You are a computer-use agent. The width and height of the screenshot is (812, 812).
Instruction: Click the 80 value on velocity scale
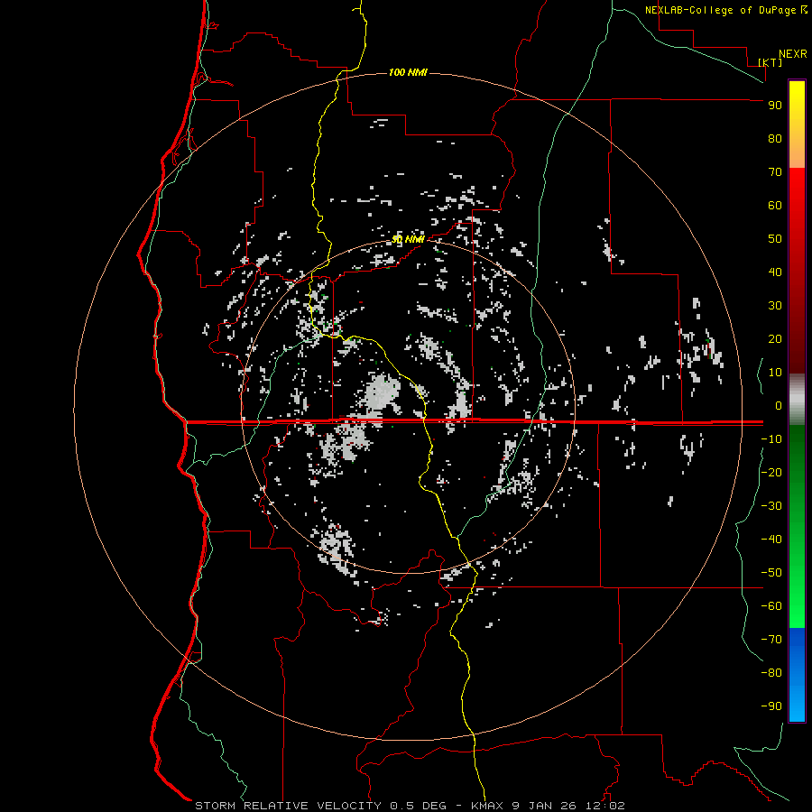pos(775,139)
